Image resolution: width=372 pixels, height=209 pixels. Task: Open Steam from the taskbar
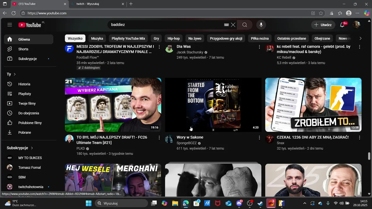click(x=260, y=203)
